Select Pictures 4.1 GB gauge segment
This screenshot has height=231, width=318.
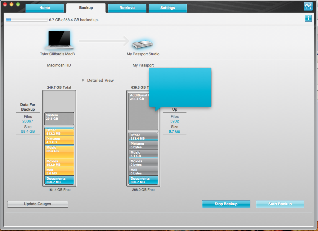[59, 140]
